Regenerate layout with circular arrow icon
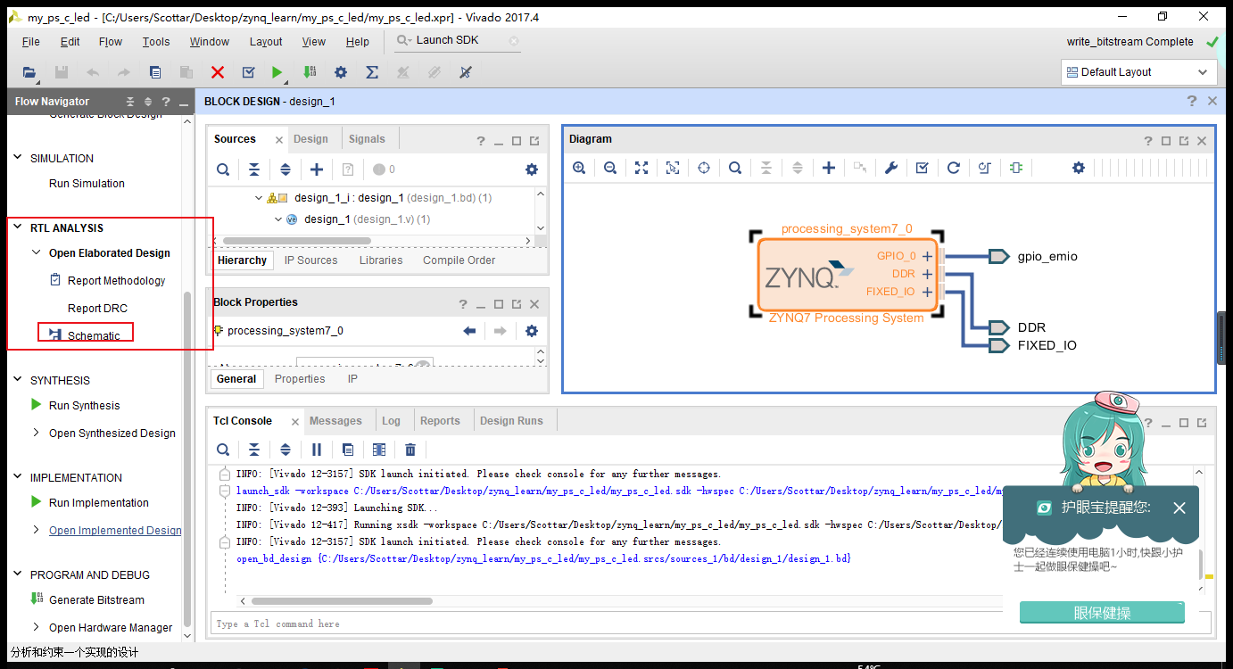The width and height of the screenshot is (1233, 669). (x=954, y=168)
